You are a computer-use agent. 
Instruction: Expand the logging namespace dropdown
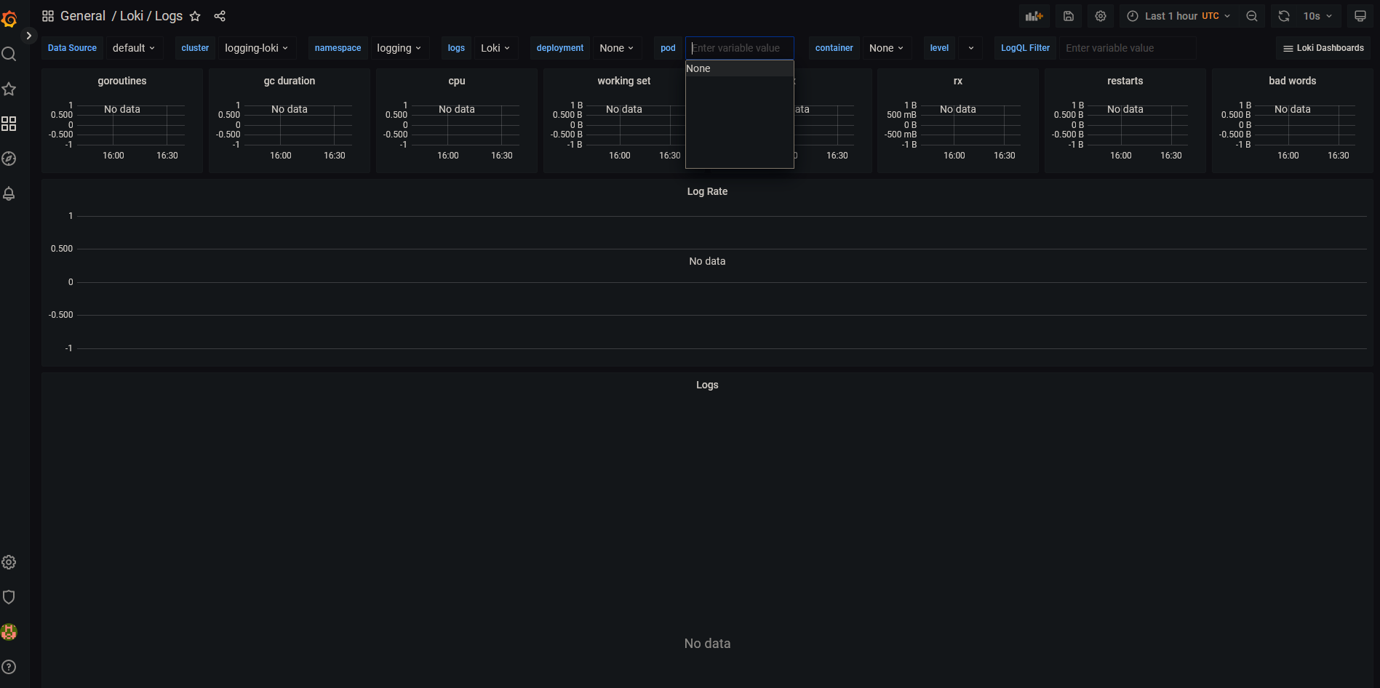[x=399, y=47]
